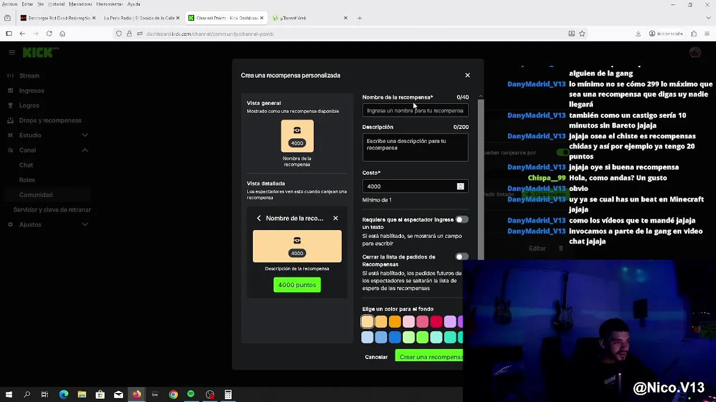Go to the browser home page
The width and height of the screenshot is (716, 402).
click(x=63, y=33)
